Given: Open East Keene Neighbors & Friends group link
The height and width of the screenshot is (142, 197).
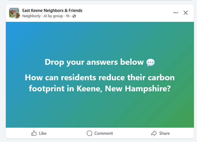Looking at the screenshot, I should click(x=52, y=11).
